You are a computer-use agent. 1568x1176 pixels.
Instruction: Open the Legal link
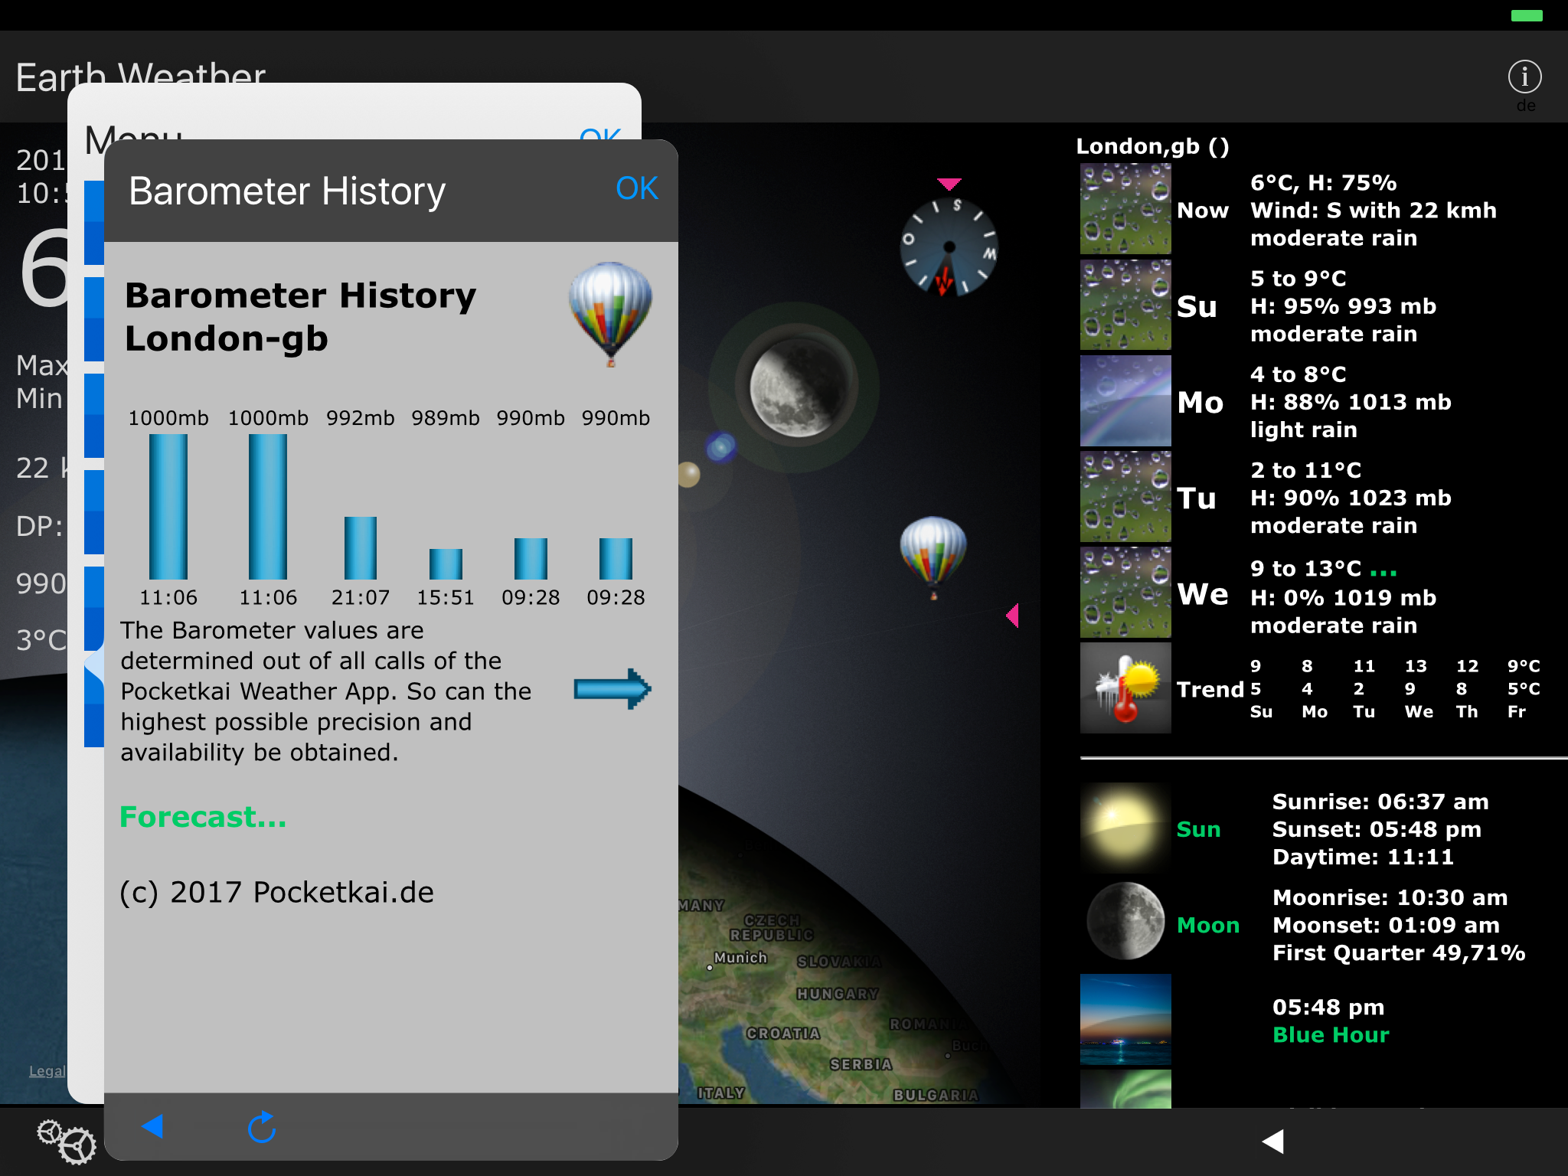[x=47, y=1071]
